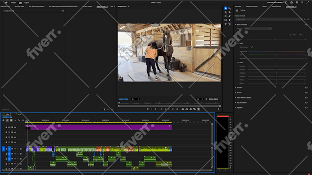
Task: Click Go to In in Program Monitor
Action: (x=162, y=109)
